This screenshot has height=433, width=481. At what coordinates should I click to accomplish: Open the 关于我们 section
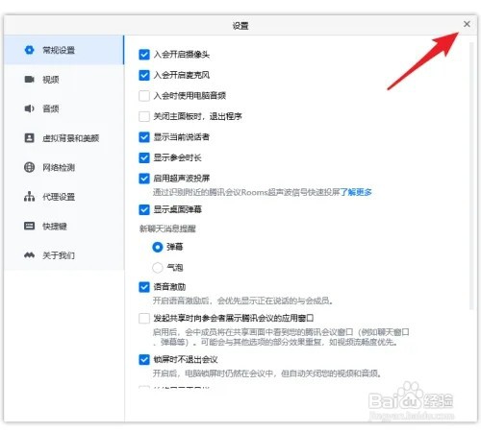[x=63, y=255]
